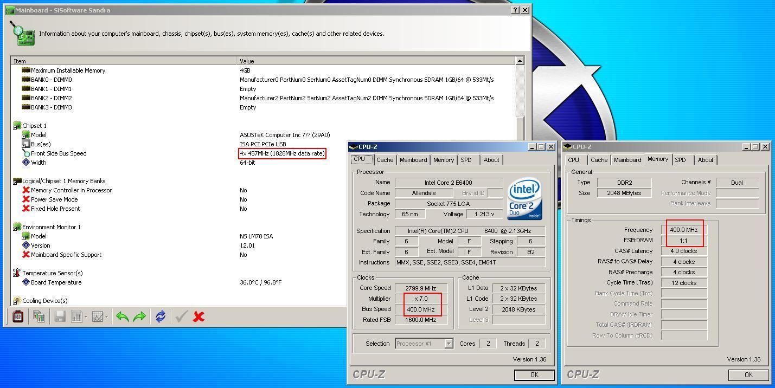This screenshot has height=388, width=775.
Task: Click the line graph icon
Action: [x=97, y=316]
